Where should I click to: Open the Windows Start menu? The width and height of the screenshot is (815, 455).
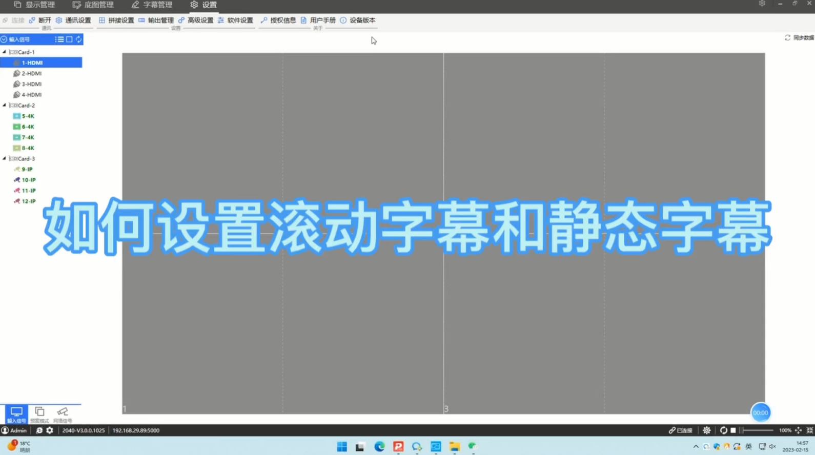[x=342, y=446]
